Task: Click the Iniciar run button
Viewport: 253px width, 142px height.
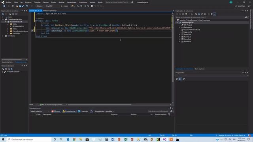Action: [65, 6]
